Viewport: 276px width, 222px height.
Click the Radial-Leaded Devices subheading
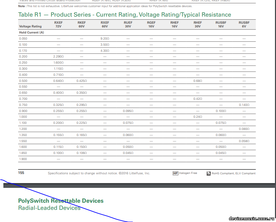[49, 208]
